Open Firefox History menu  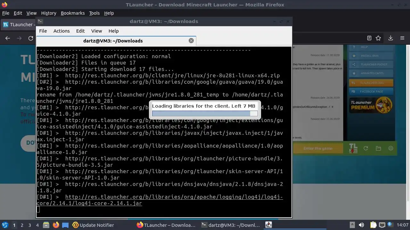coord(49,13)
